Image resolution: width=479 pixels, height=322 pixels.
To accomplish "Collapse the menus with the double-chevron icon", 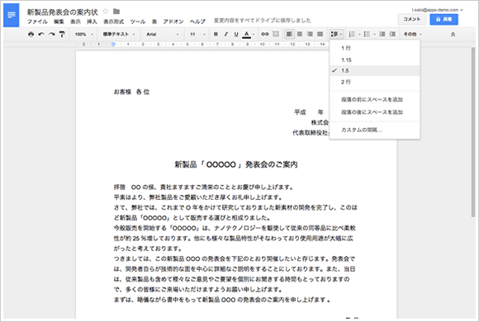I will [x=453, y=35].
